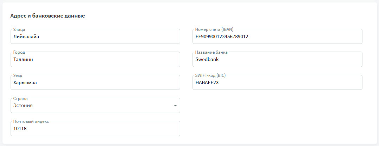Open the Страна combo box showing Эстония
The image size is (379, 146).
(x=91, y=106)
